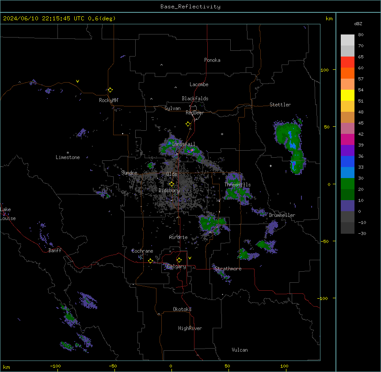
Task: Click the yellow diamond marker south of RedDeer
Action: pyautogui.click(x=188, y=124)
